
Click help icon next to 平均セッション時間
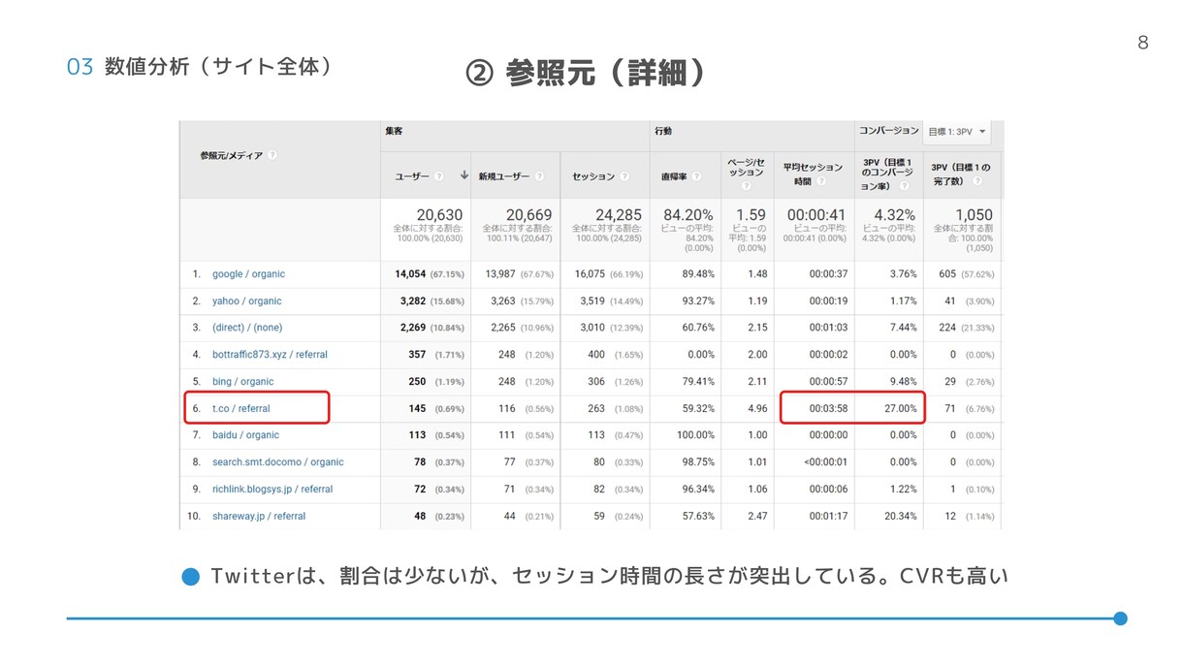tap(821, 181)
